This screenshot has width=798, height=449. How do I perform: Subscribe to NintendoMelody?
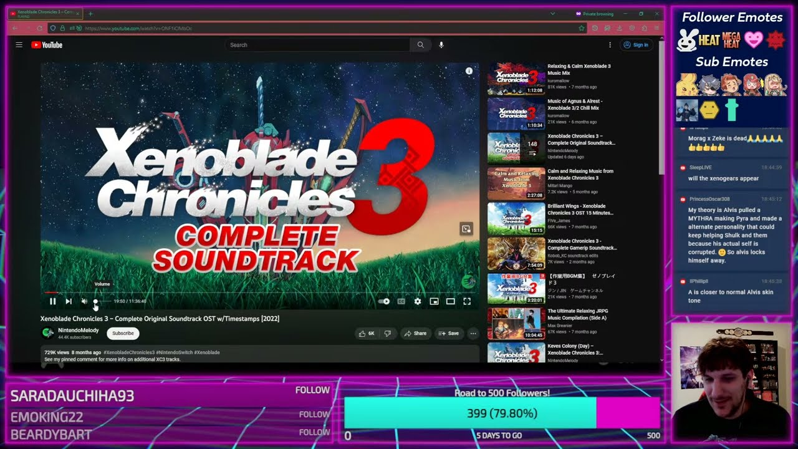pos(123,333)
